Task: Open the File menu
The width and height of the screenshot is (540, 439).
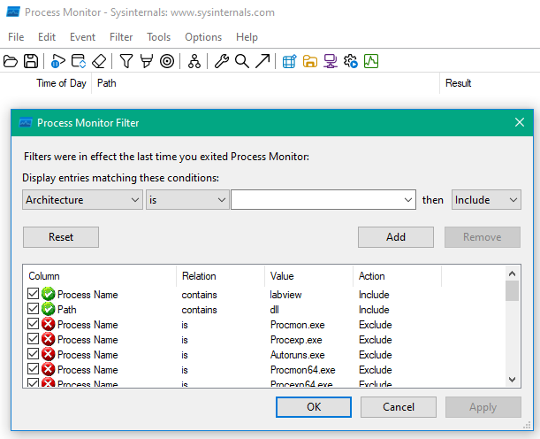Action: coord(16,37)
